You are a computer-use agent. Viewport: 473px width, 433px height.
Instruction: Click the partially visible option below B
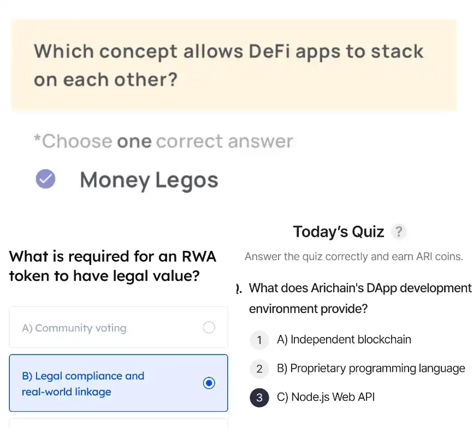coord(119,423)
